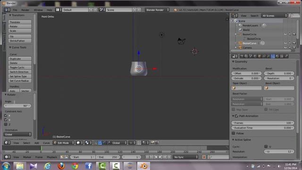Open Blender from the Windows taskbar

pyautogui.click(x=143, y=166)
